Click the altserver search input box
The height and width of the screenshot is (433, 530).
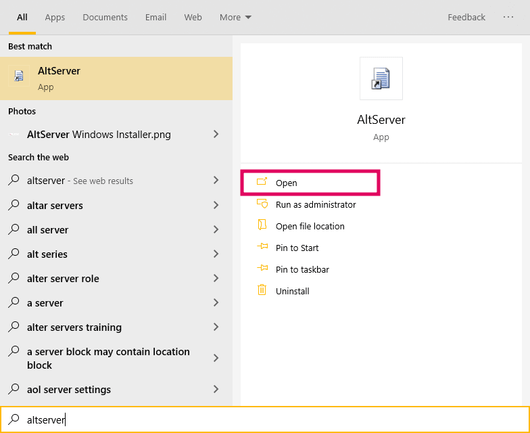(x=265, y=419)
